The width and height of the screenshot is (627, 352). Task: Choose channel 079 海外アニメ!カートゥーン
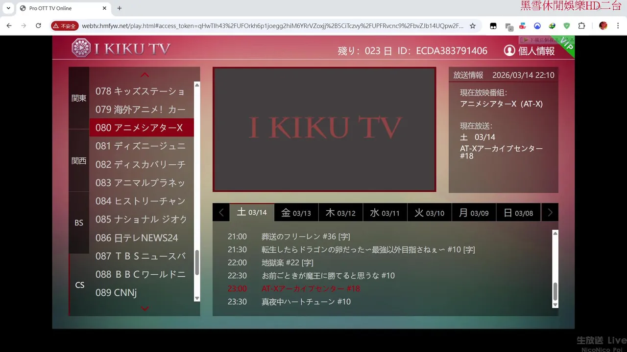[142, 110]
